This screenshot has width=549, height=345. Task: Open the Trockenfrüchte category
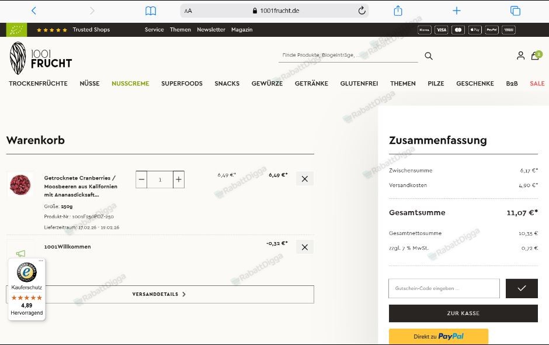point(38,84)
